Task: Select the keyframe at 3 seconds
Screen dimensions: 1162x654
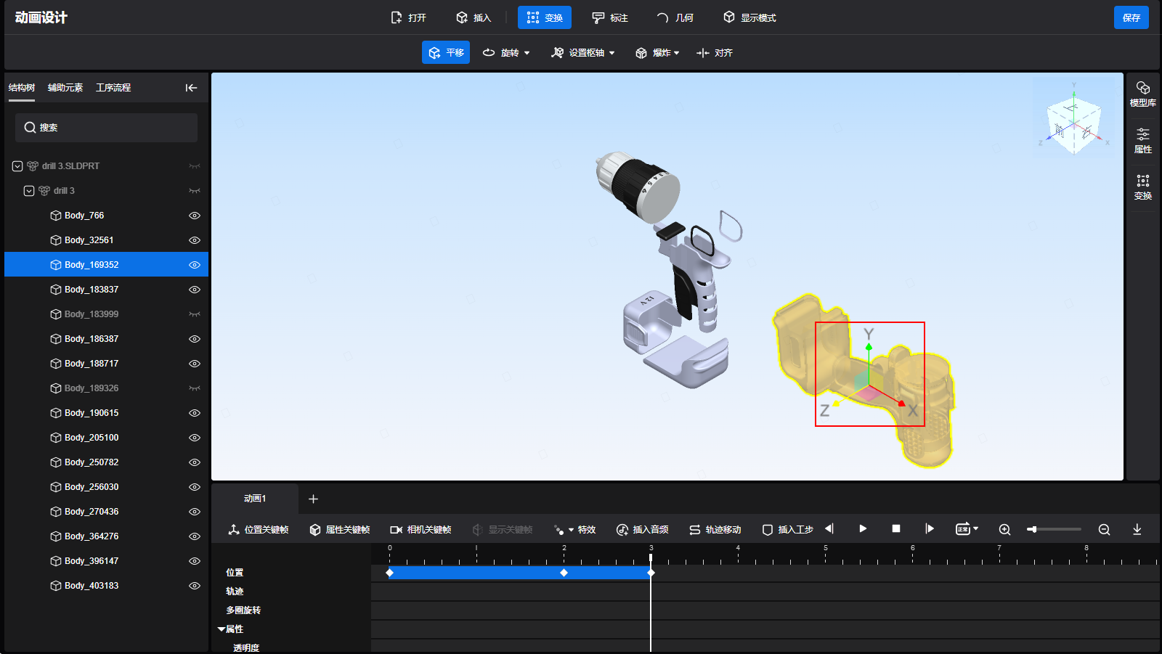Action: coord(651,573)
